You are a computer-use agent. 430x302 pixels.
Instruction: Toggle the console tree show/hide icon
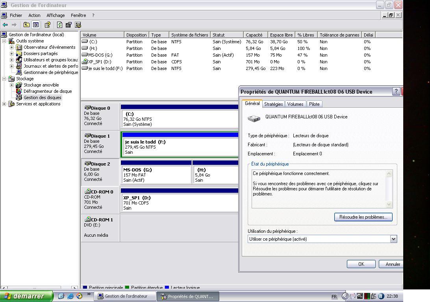[x=35, y=25]
